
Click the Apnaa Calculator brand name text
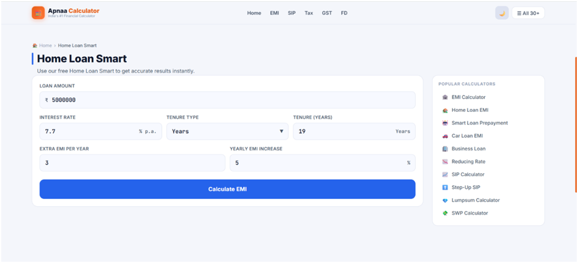coord(73,11)
